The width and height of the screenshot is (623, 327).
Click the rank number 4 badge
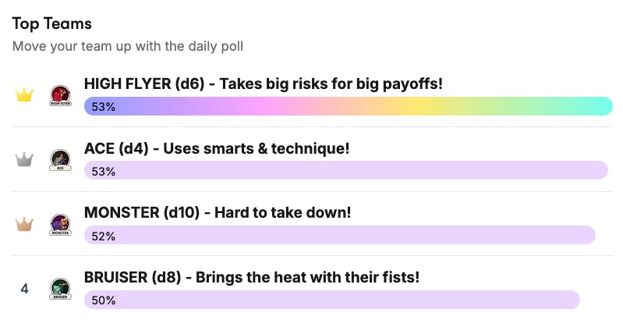pos(25,289)
